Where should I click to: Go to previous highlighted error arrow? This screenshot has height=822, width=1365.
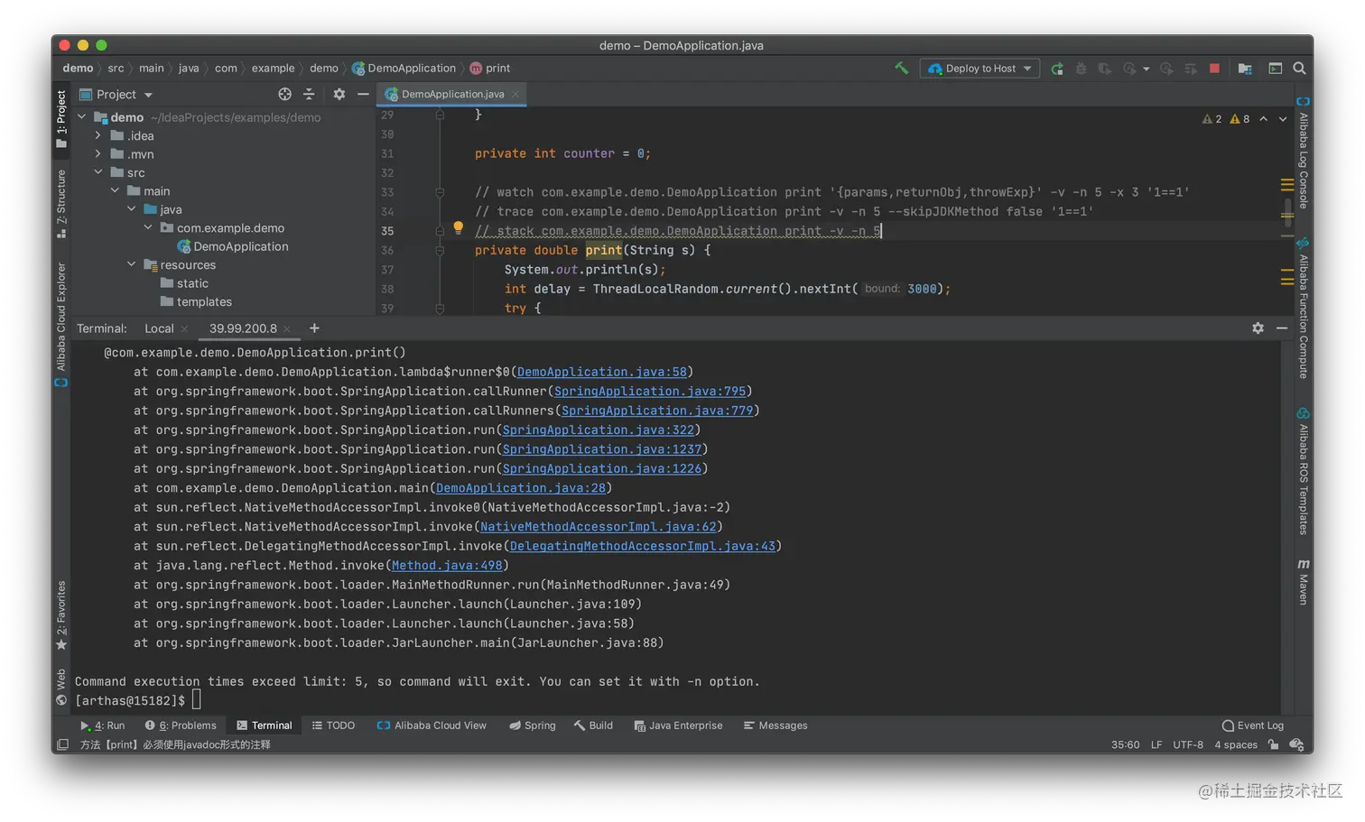point(1263,119)
